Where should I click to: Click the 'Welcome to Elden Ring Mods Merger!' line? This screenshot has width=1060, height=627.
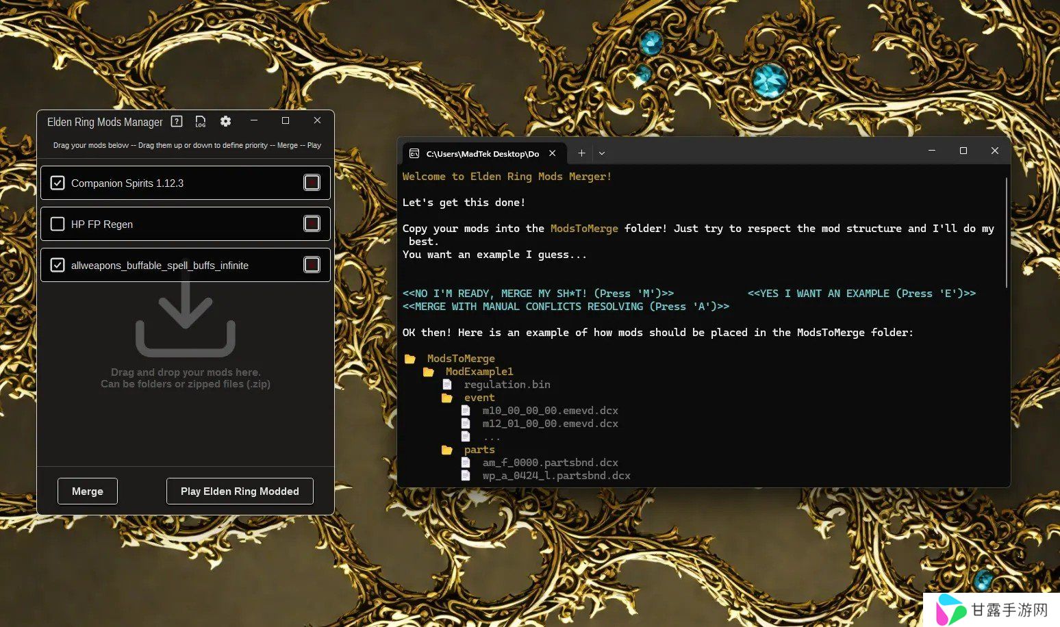click(507, 177)
